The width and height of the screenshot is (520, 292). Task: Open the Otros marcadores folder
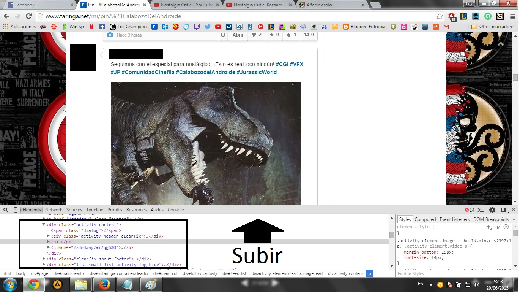493,27
